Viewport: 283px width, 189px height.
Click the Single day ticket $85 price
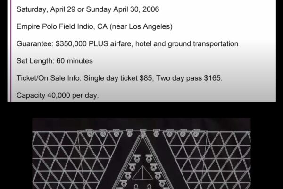coord(118,78)
